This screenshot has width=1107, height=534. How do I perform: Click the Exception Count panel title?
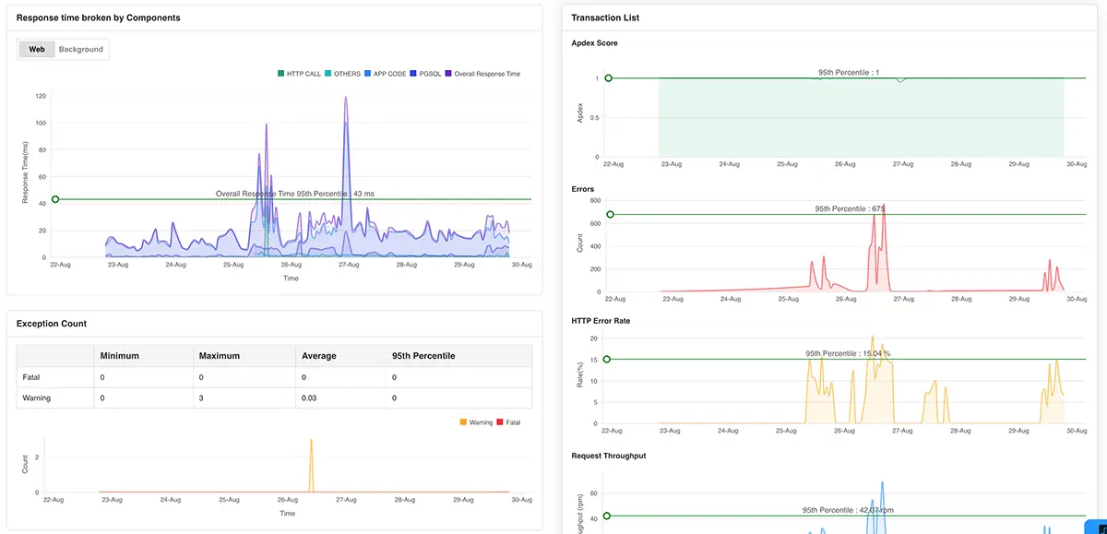click(50, 323)
